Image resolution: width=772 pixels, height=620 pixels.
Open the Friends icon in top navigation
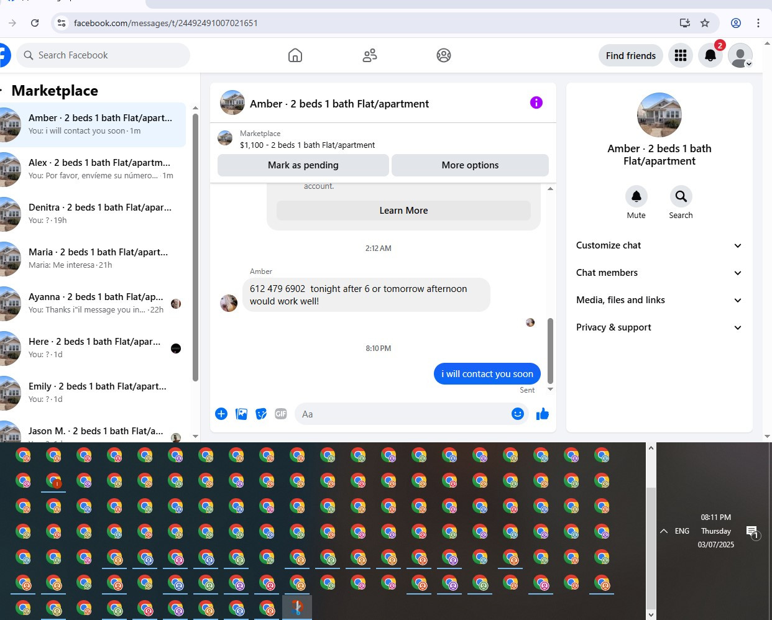370,55
